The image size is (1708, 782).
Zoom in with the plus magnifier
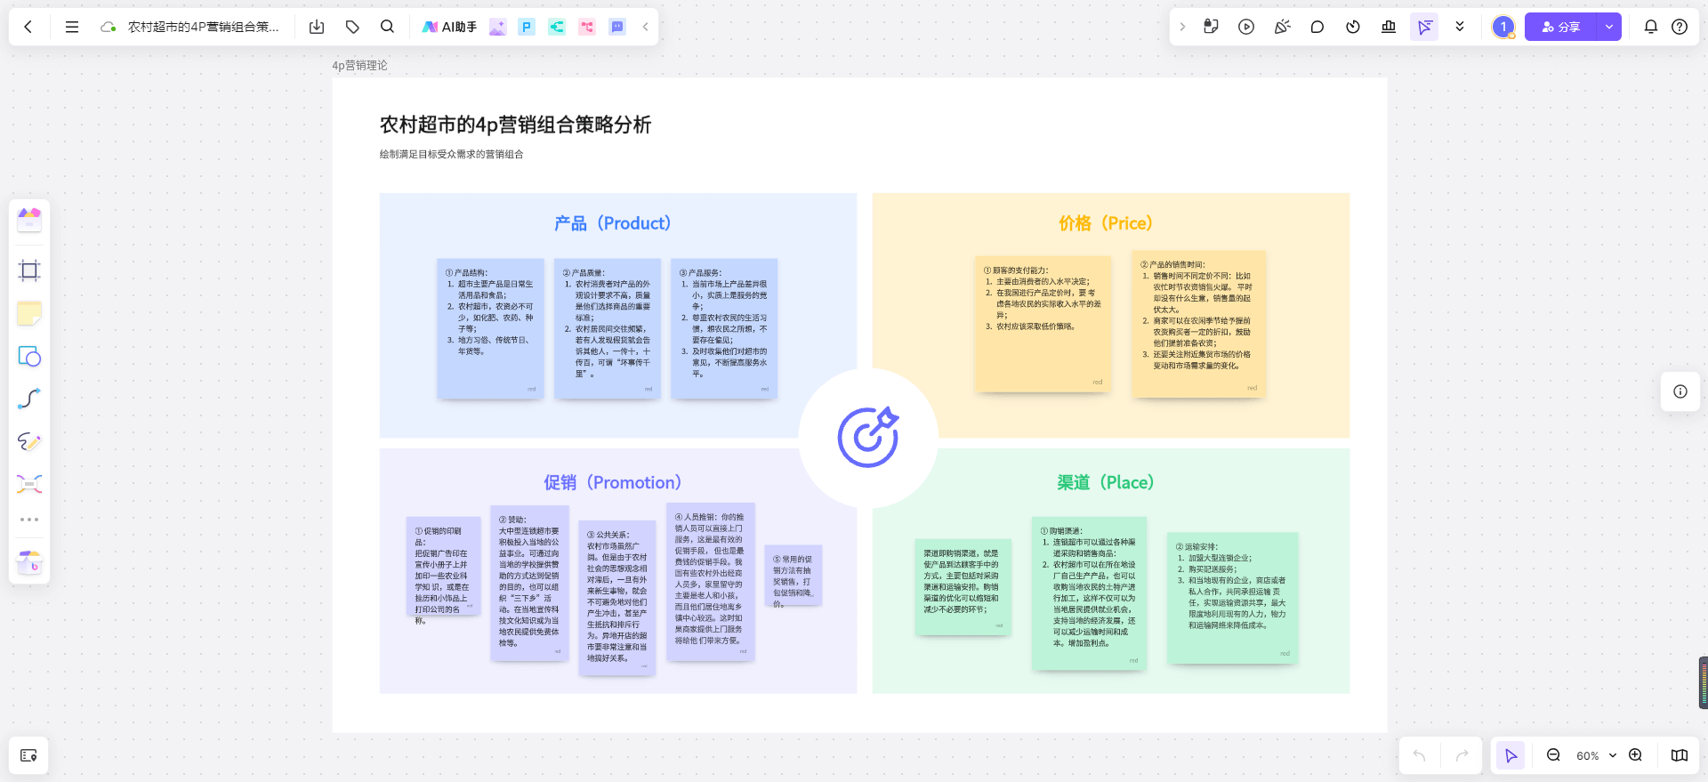(x=1635, y=755)
